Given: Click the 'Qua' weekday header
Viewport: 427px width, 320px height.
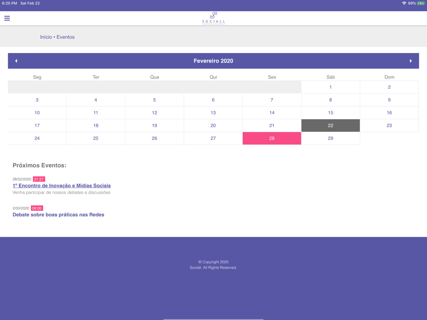Looking at the screenshot, I should 155,77.
